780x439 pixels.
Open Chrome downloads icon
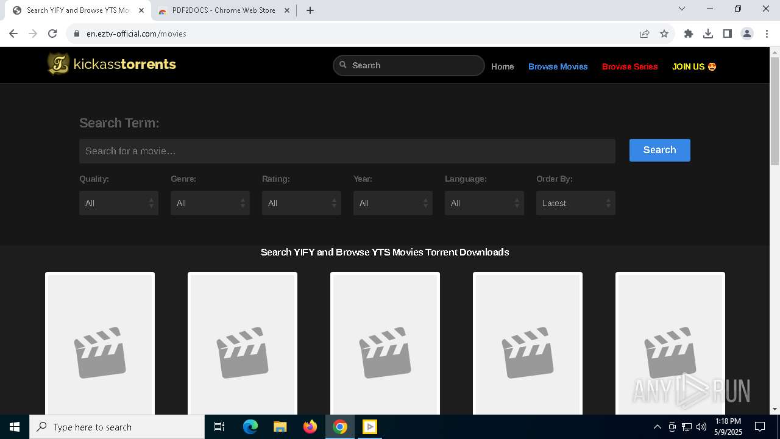point(708,34)
